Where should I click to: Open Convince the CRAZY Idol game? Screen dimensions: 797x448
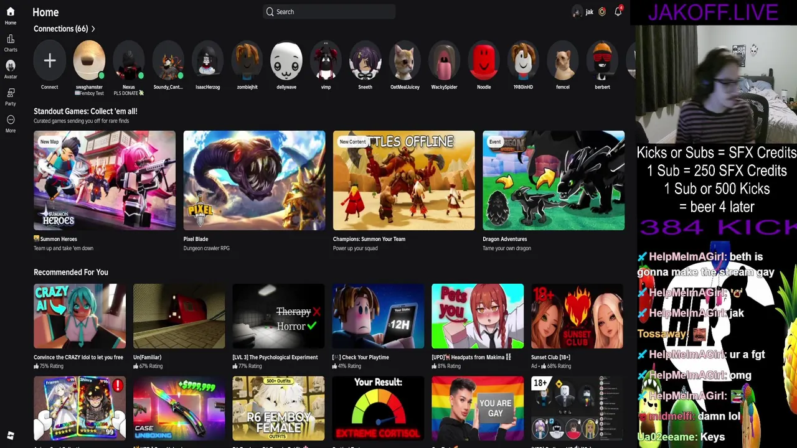(80, 316)
